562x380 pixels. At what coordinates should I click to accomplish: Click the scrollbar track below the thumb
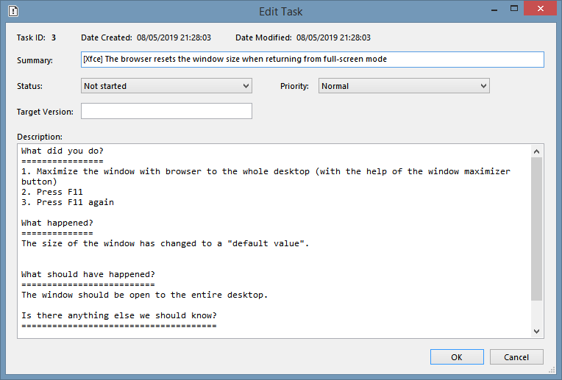(536, 313)
